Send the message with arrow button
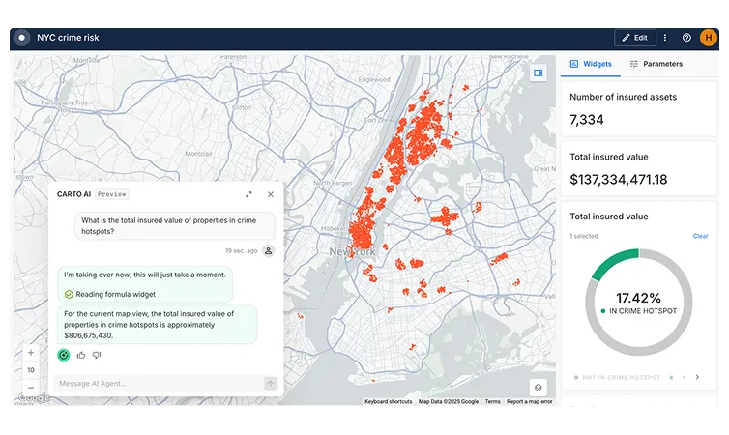This screenshot has width=729, height=435. point(270,384)
